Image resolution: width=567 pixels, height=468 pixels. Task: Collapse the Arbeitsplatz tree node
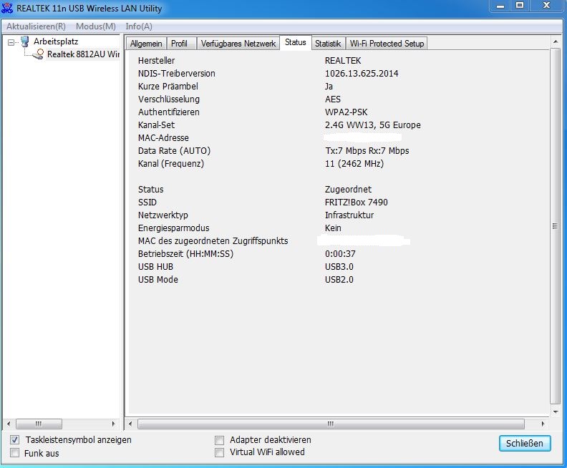(11, 43)
